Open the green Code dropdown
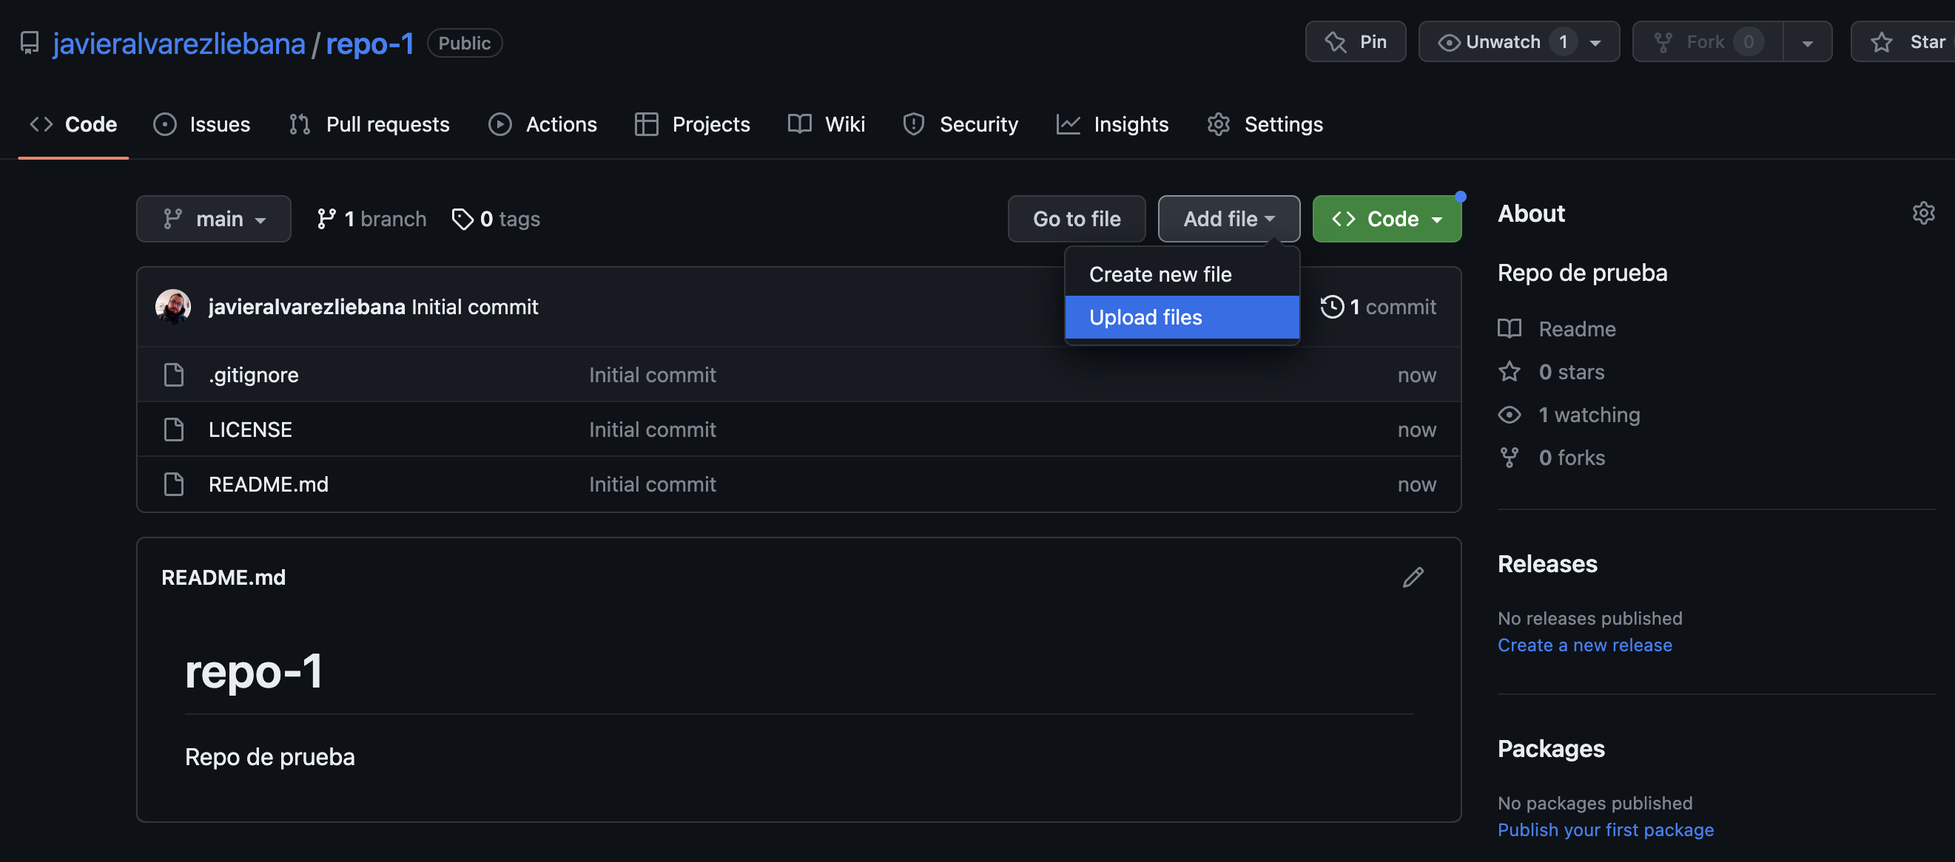1955x862 pixels. (1387, 219)
